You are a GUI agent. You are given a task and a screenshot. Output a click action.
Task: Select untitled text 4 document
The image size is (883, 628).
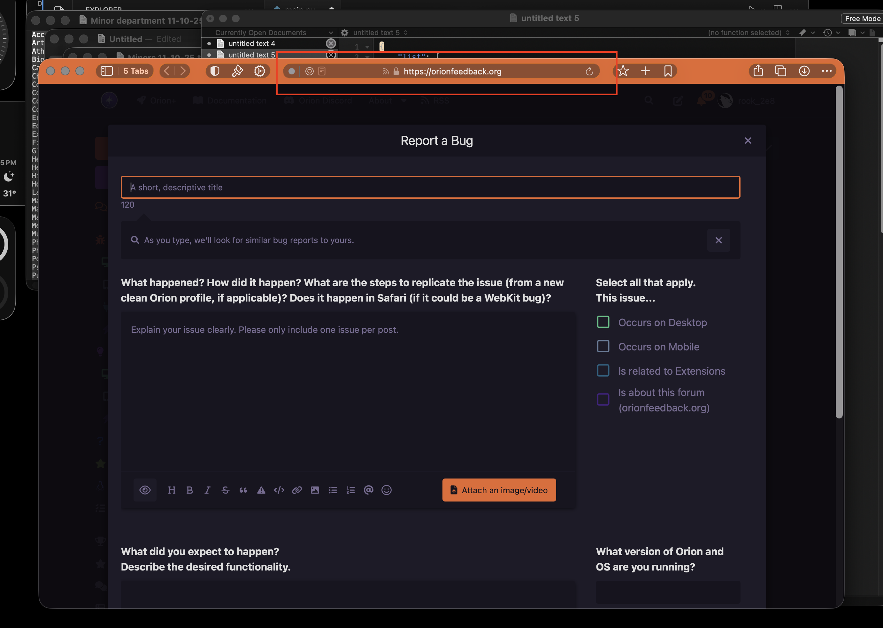(x=251, y=43)
